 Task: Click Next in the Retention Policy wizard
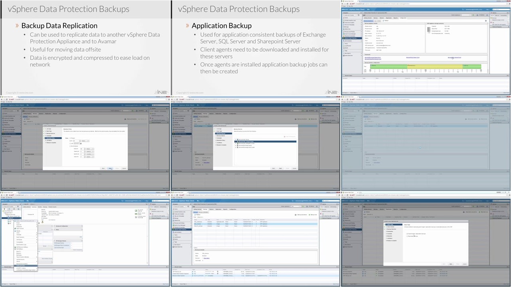[x=110, y=168]
